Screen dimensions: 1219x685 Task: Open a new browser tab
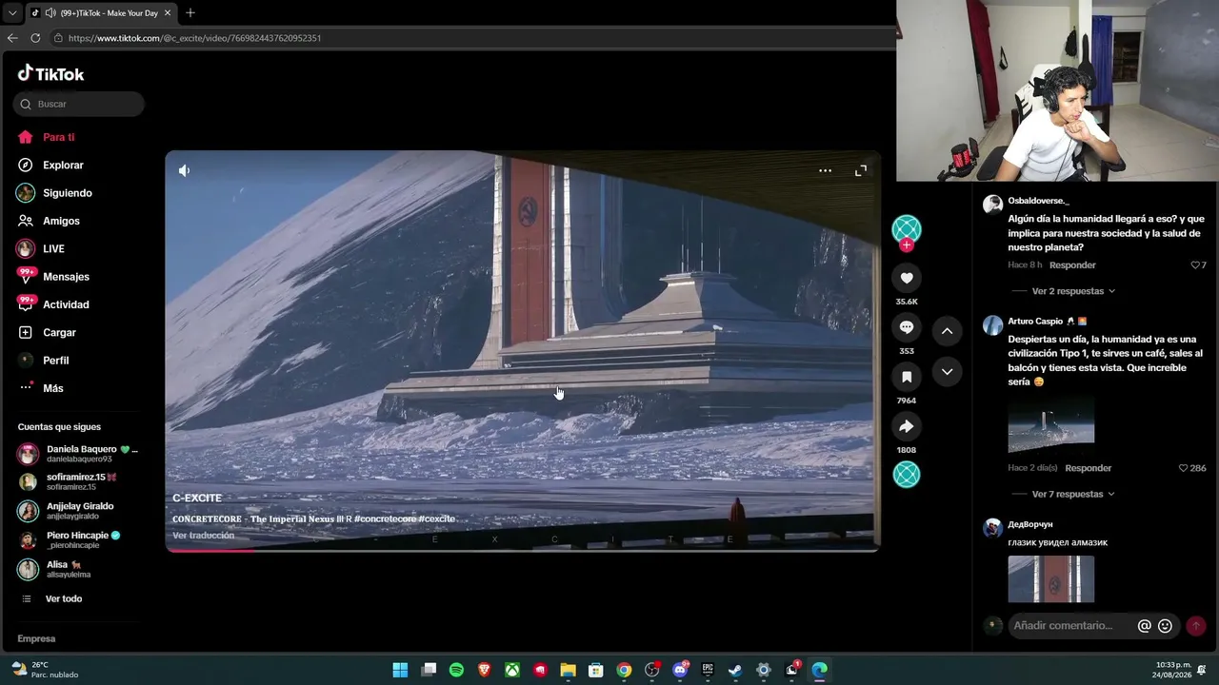(190, 13)
